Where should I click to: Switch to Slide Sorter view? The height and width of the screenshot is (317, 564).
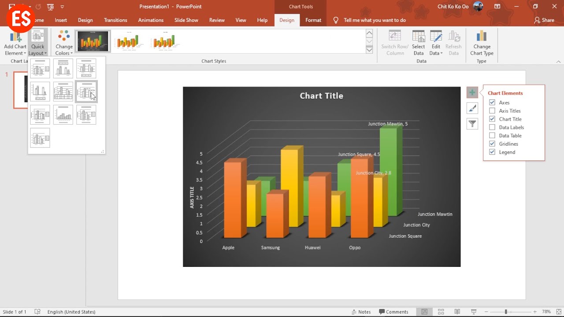pyautogui.click(x=441, y=312)
